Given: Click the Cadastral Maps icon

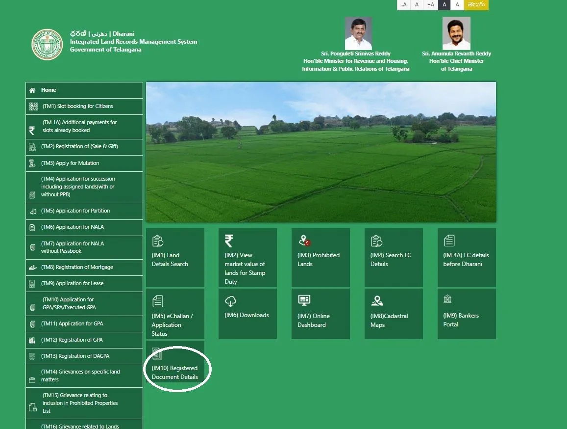Looking at the screenshot, I should (x=377, y=301).
